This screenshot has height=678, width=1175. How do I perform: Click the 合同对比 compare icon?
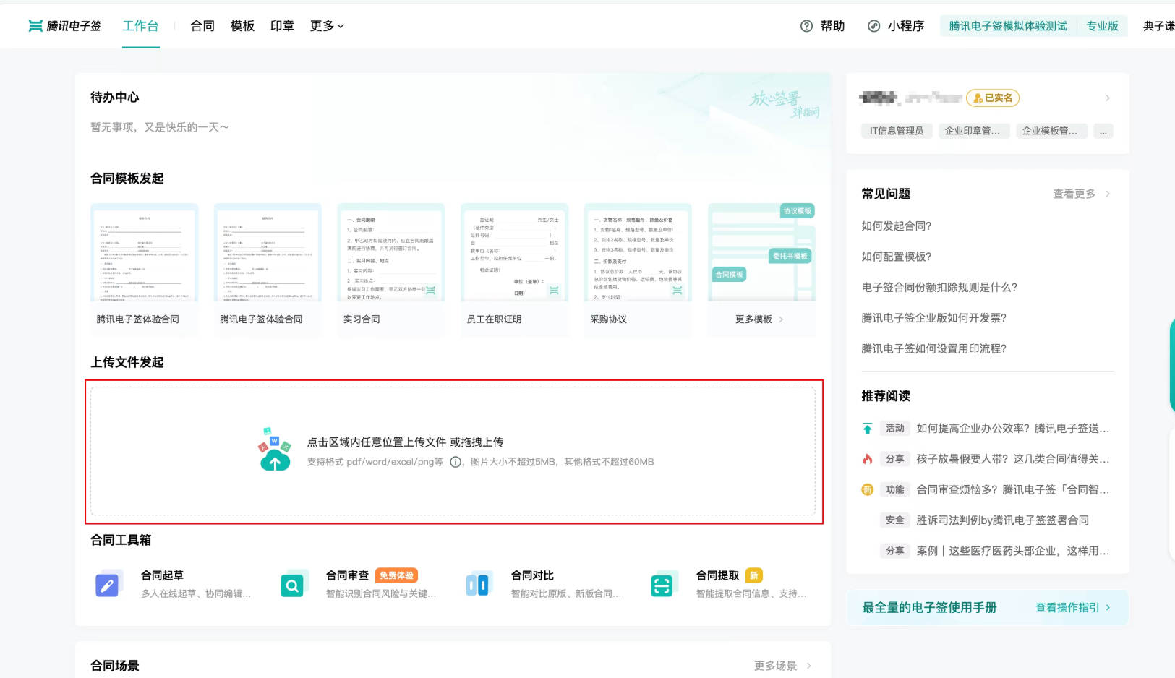tap(477, 585)
